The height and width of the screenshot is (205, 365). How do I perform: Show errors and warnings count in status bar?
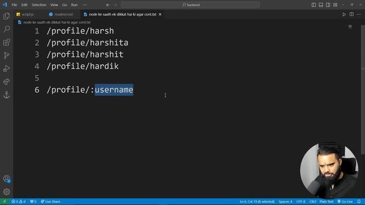[x=18, y=202]
